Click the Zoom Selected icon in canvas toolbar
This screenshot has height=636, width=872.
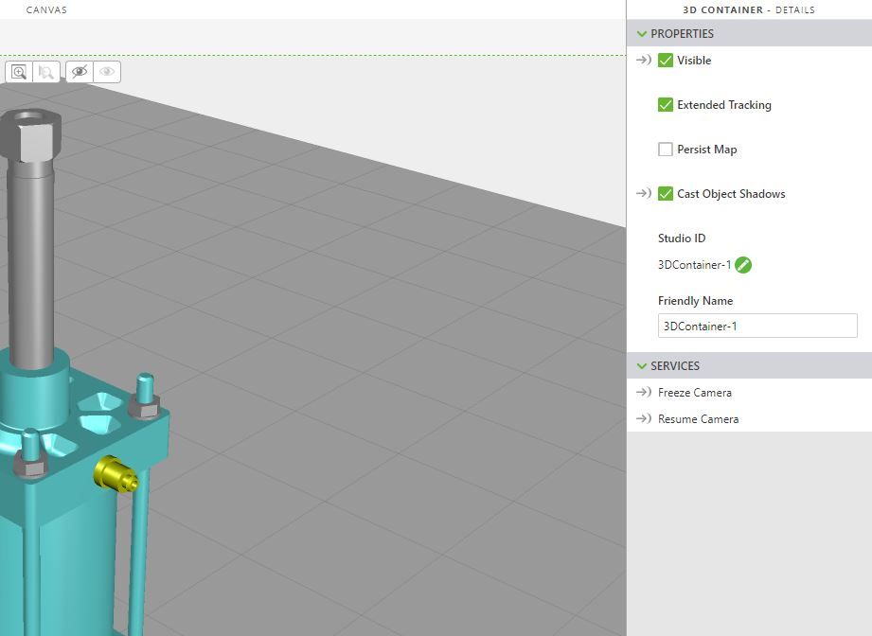[x=44, y=72]
